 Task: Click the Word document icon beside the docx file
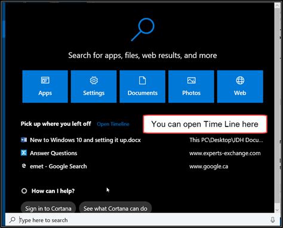click(24, 140)
